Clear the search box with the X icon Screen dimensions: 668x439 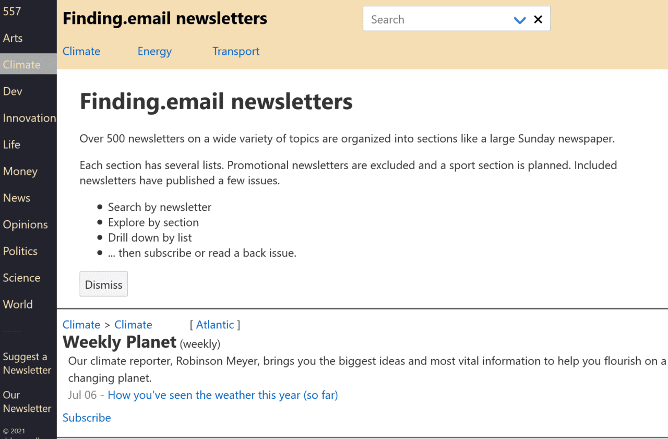coord(538,19)
